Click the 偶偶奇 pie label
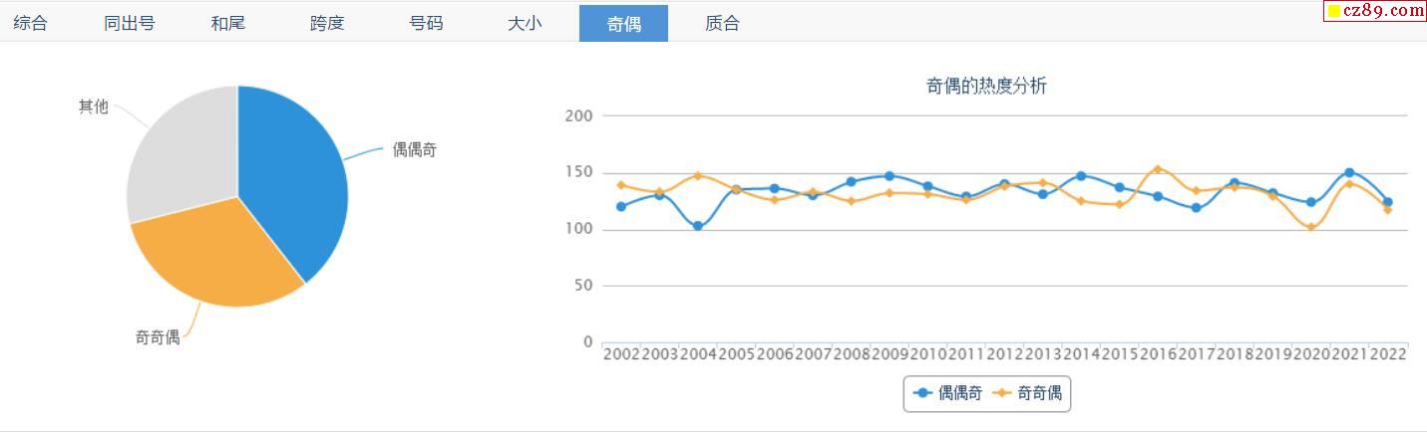The width and height of the screenshot is (1427, 432). coord(414,150)
